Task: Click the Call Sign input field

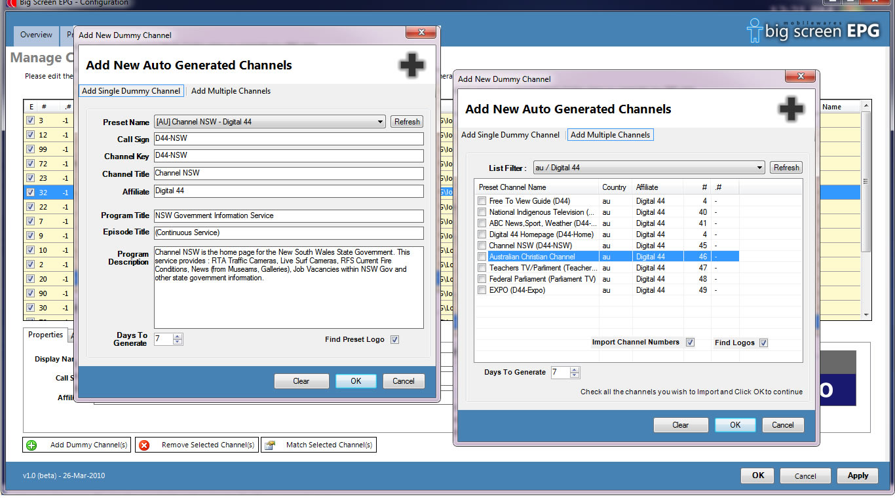Action: tap(289, 139)
